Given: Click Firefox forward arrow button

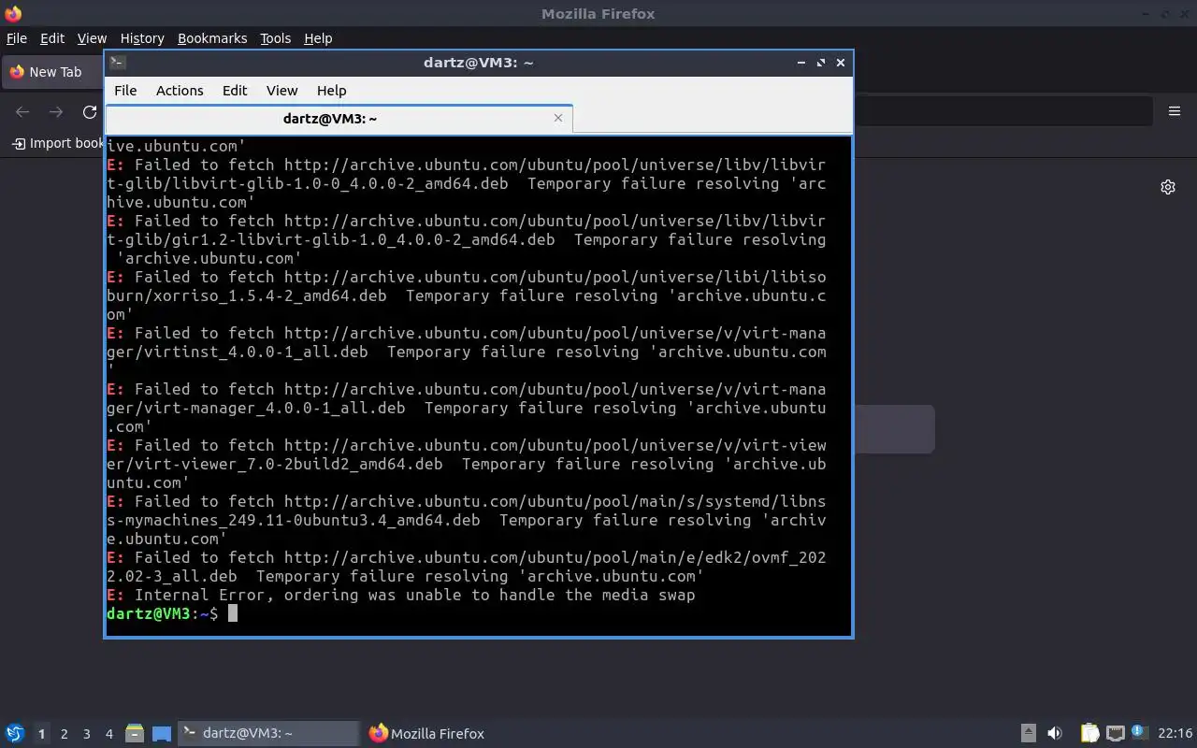Looking at the screenshot, I should pos(56,112).
